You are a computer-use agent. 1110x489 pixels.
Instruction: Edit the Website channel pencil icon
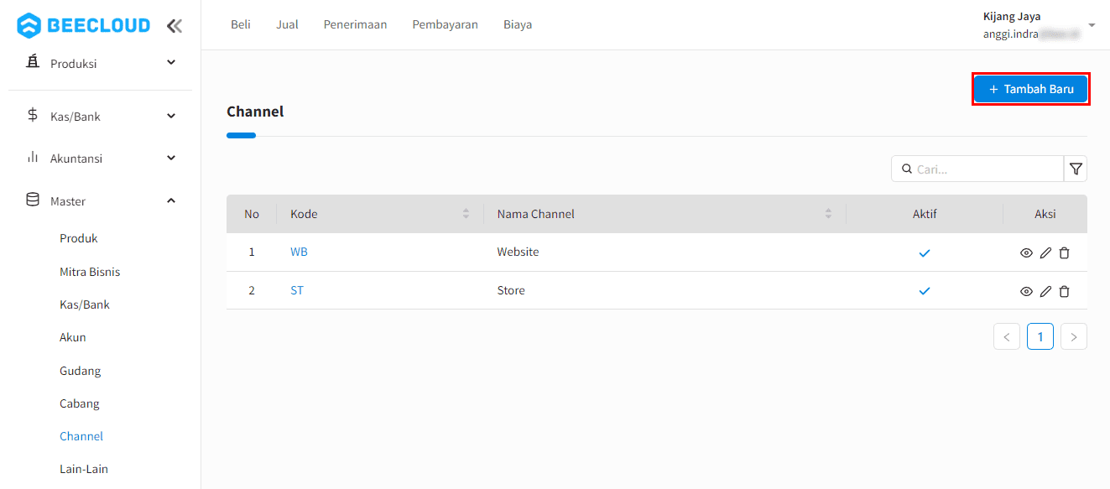click(1045, 253)
